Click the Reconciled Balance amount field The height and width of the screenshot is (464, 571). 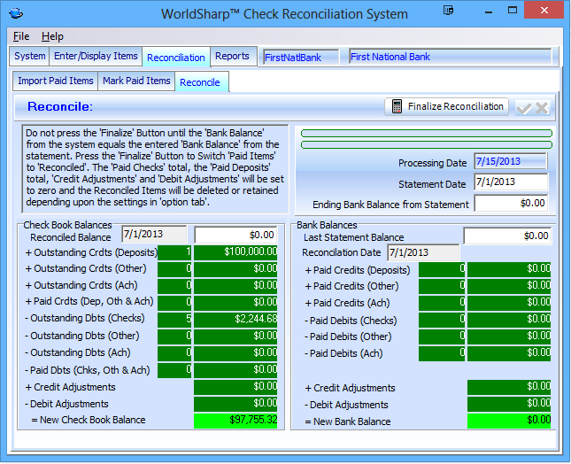click(x=235, y=235)
